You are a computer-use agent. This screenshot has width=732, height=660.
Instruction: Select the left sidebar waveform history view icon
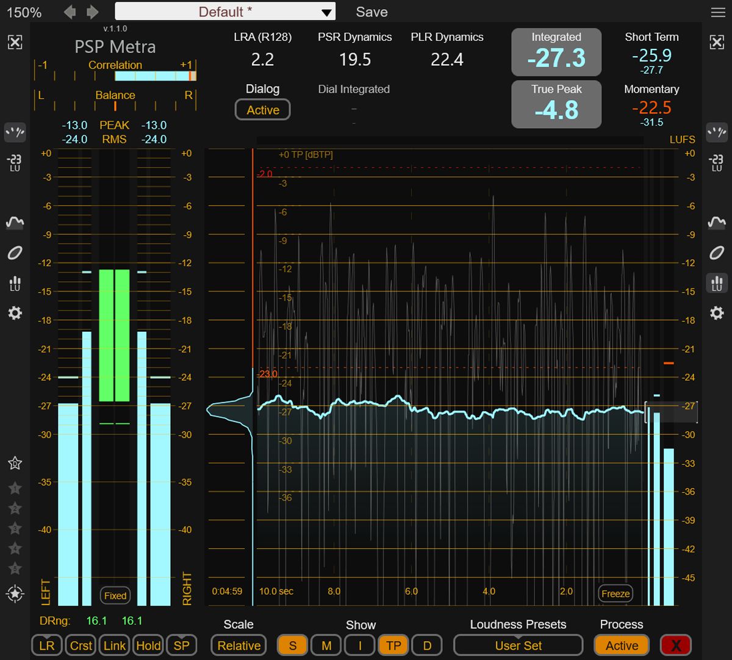pos(15,223)
